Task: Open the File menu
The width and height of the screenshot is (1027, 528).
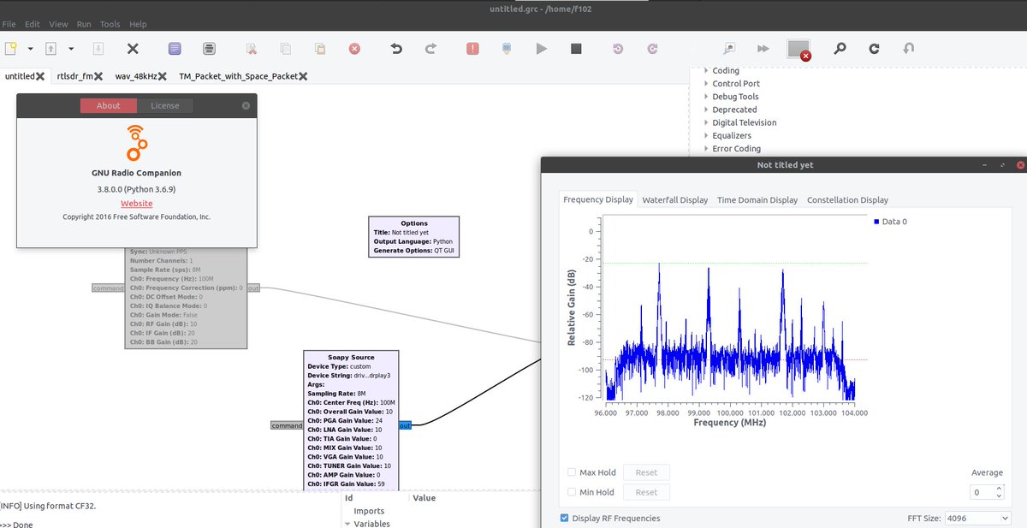Action: [x=9, y=24]
